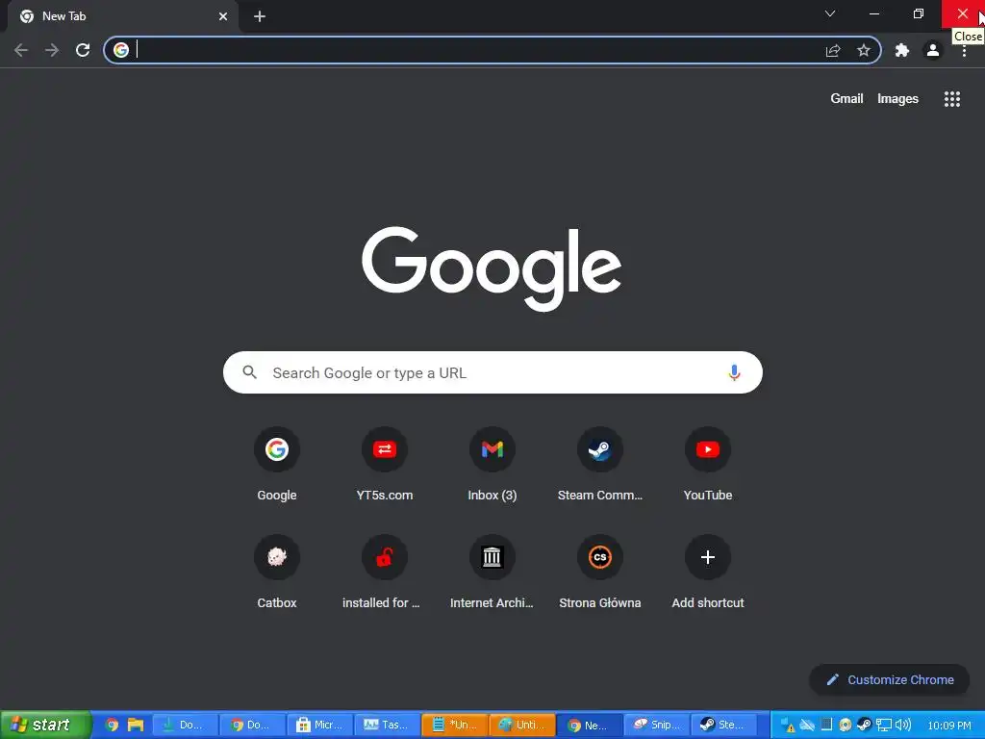Switch to the 'Snip...' taskbar window
Image resolution: width=985 pixels, height=739 pixels.
coord(656,725)
